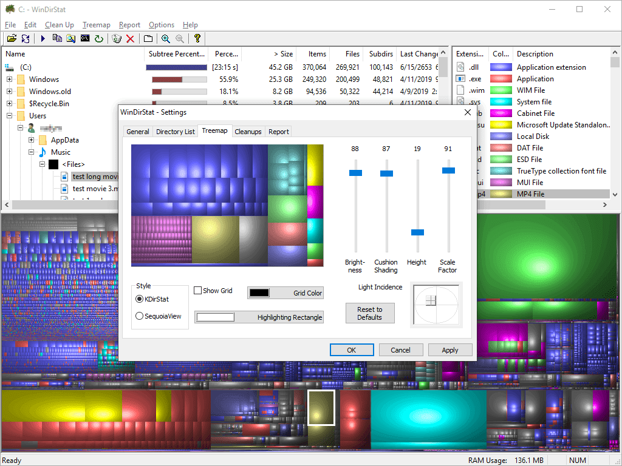Click the Subtree Percentage column header

[x=177, y=54]
